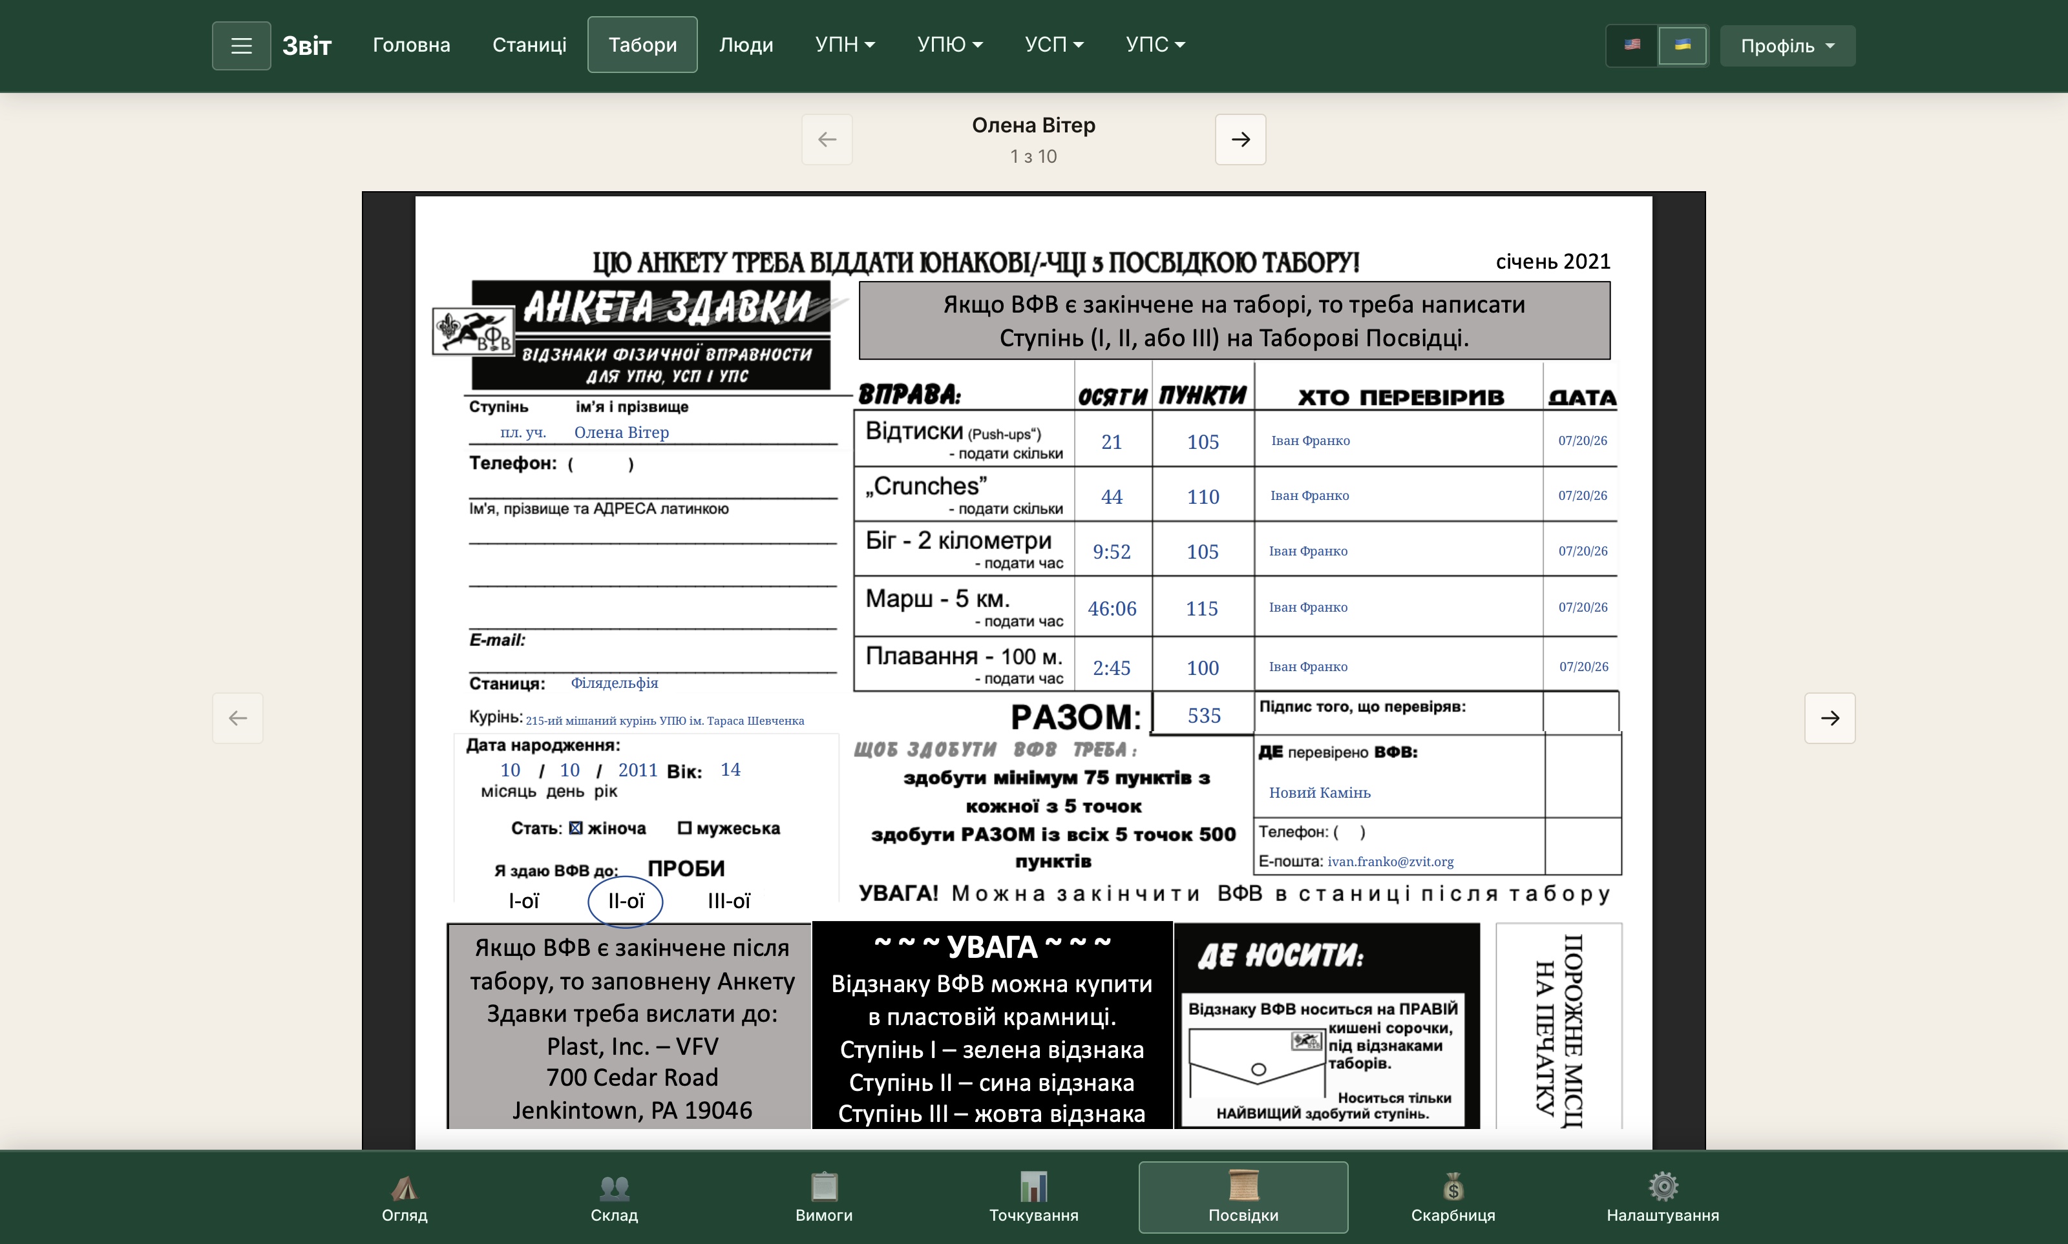Go to next person with top arrow
Screen dimensions: 2068x1244
click(1240, 139)
